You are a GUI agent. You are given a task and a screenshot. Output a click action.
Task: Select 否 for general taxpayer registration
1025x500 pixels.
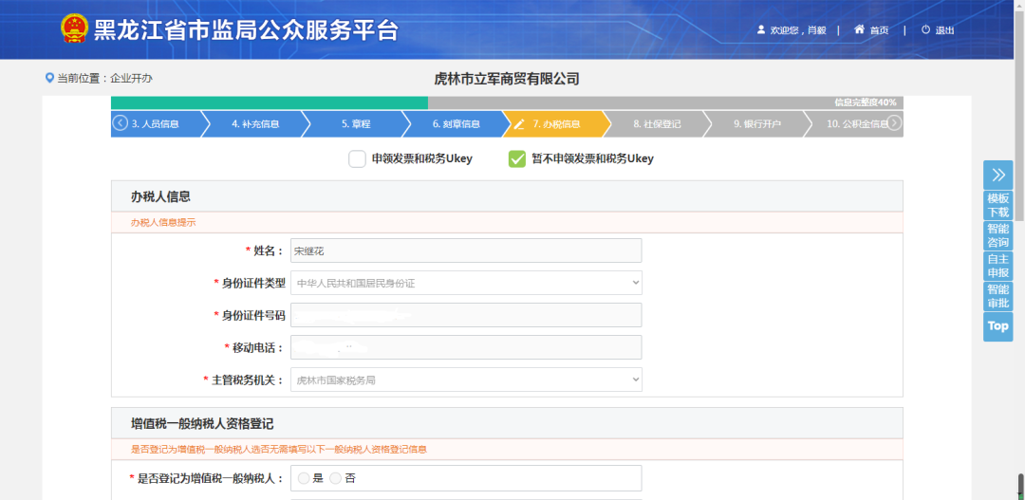tap(335, 478)
